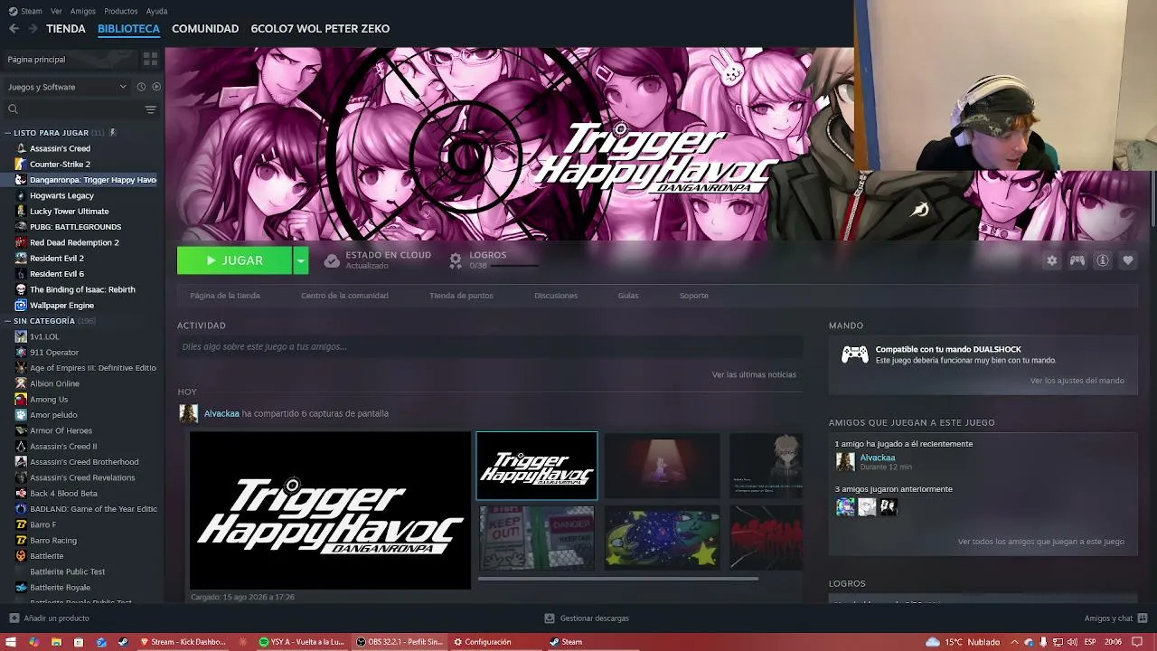Select the starry space screenshot thumbnail
This screenshot has width=1157, height=651.
(x=663, y=538)
